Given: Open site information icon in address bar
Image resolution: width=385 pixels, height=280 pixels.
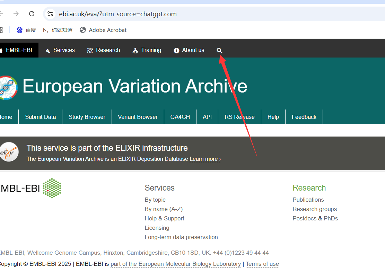Looking at the screenshot, I should click(x=50, y=14).
